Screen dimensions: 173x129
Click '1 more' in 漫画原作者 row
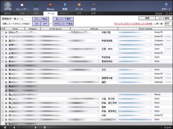(x=168, y=78)
